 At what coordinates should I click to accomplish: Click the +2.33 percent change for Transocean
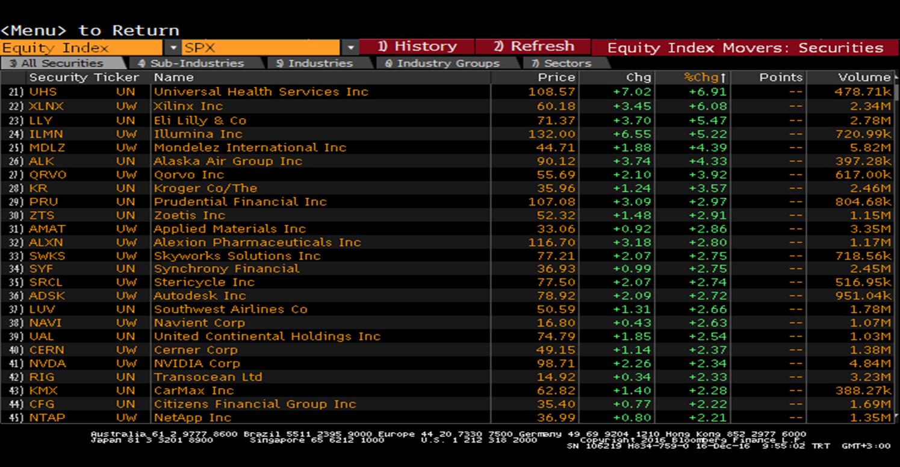pyautogui.click(x=707, y=377)
